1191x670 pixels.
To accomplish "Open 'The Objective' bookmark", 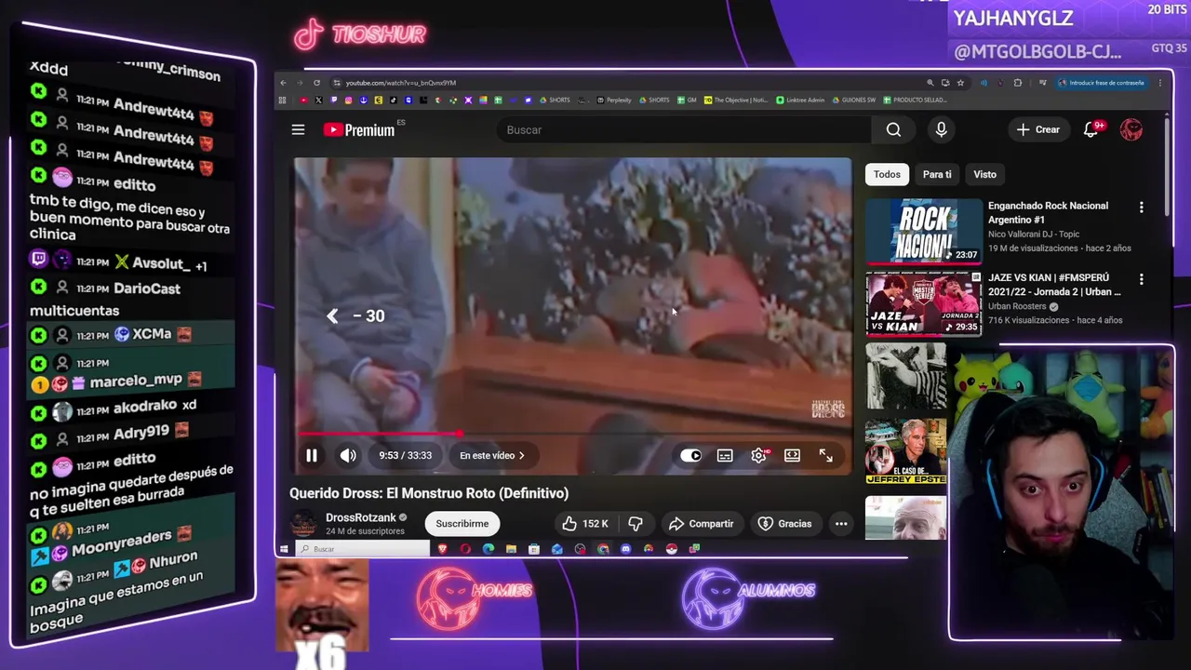I will click(x=736, y=100).
